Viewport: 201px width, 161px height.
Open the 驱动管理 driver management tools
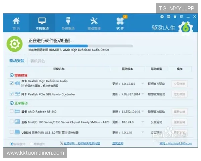tap(94, 23)
